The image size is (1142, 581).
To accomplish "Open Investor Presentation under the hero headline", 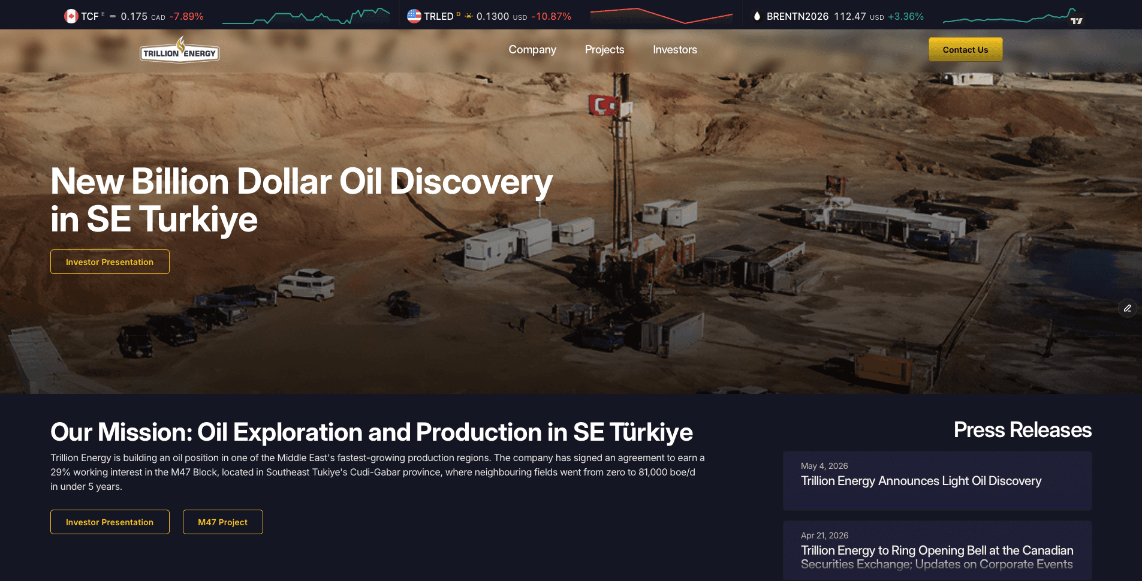I will click(110, 262).
